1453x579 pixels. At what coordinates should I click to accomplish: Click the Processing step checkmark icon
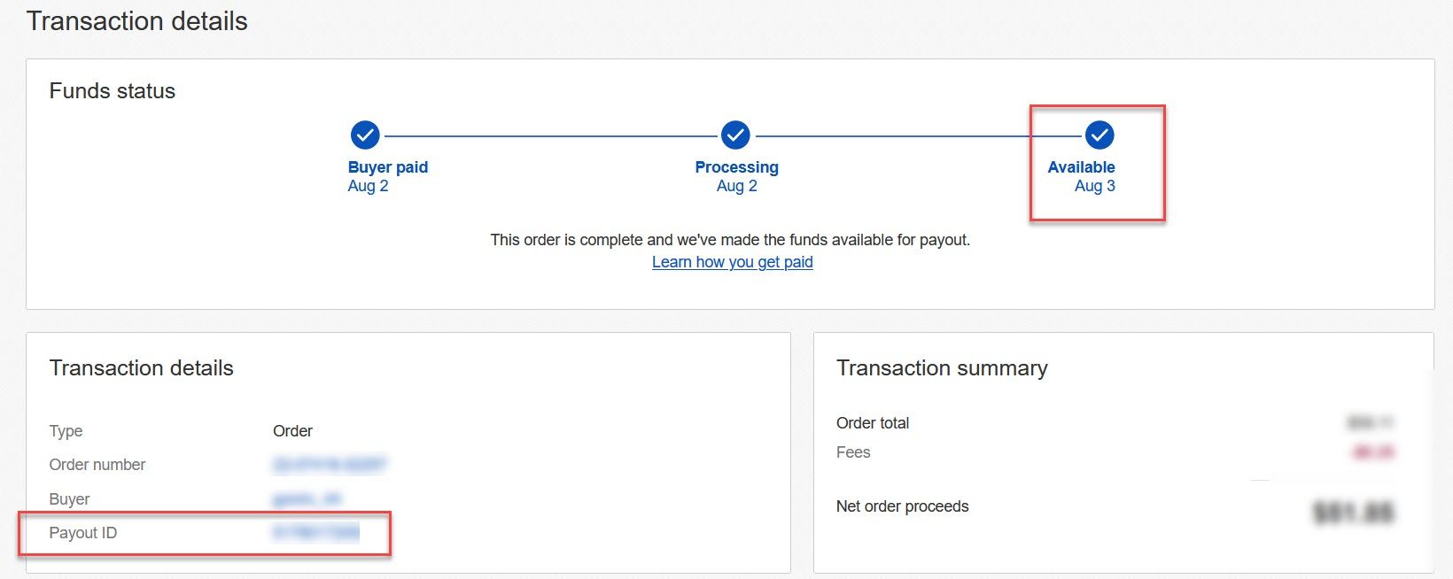735,135
